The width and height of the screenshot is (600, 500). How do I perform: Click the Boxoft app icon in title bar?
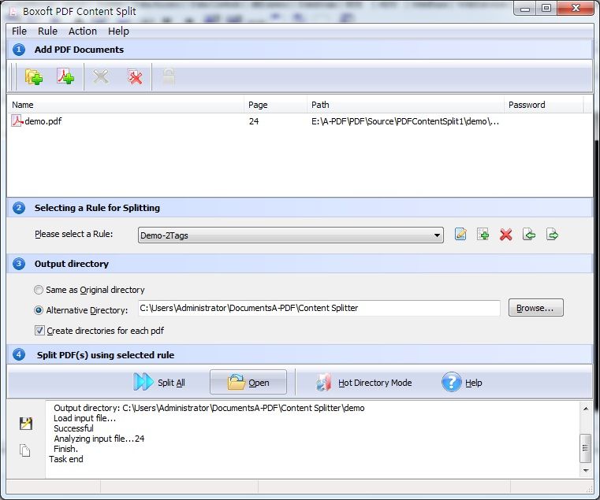(x=13, y=12)
